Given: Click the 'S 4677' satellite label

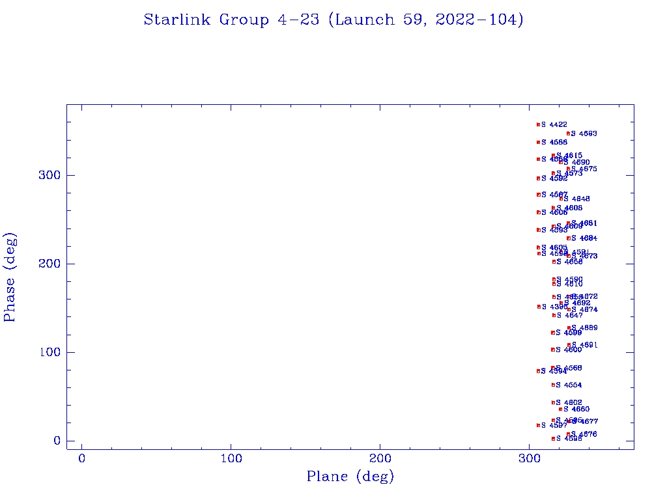Looking at the screenshot, I should coord(585,421).
